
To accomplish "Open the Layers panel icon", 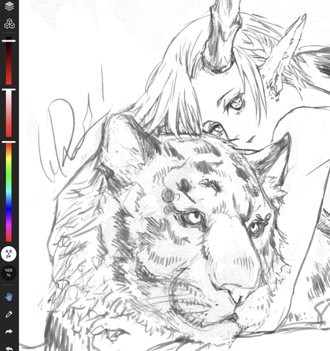I will coord(9,6).
